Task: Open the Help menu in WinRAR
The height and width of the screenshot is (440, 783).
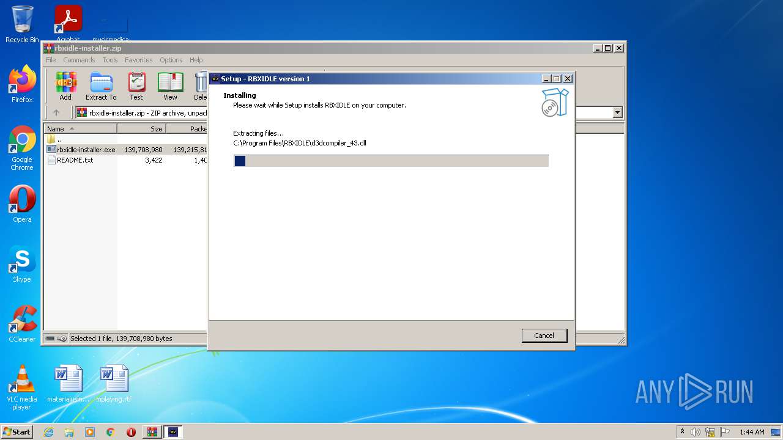Action: click(x=196, y=60)
